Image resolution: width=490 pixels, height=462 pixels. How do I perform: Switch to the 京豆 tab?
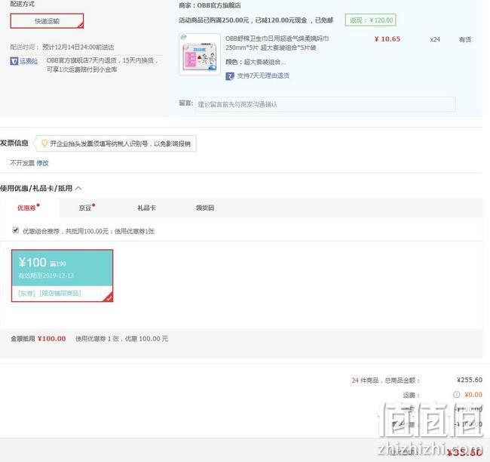click(87, 208)
